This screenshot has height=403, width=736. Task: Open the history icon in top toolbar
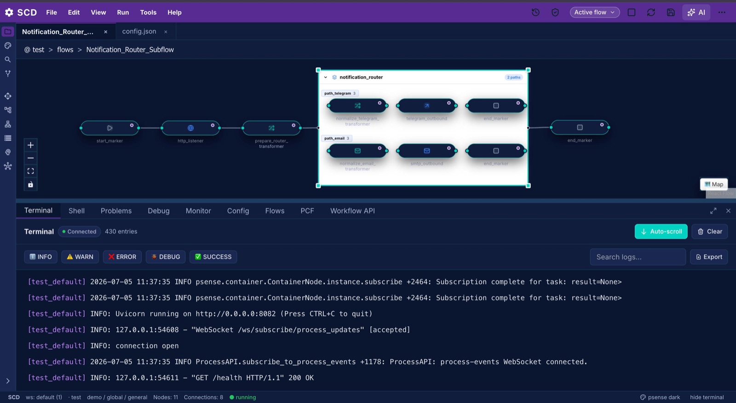[535, 12]
